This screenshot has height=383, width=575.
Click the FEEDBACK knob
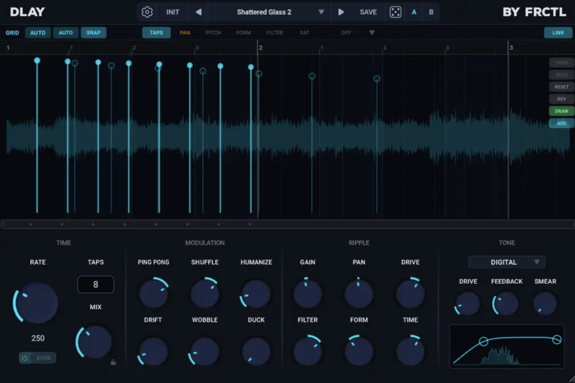pos(506,304)
